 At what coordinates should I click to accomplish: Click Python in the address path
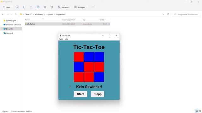[50, 14]
